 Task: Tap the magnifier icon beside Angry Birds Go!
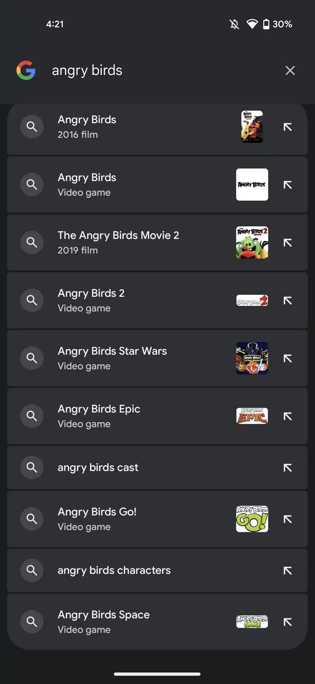pyautogui.click(x=32, y=519)
